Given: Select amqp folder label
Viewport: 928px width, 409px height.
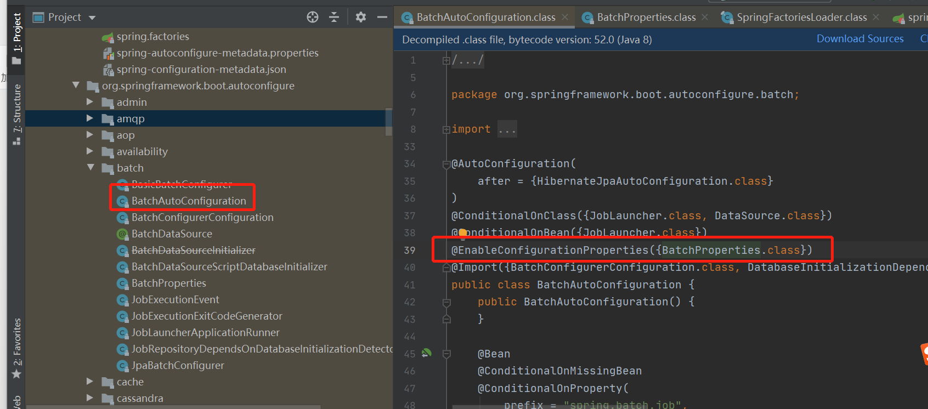Looking at the screenshot, I should coord(131,119).
